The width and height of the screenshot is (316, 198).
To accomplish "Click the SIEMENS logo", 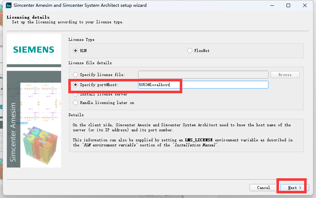I will pyautogui.click(x=34, y=49).
